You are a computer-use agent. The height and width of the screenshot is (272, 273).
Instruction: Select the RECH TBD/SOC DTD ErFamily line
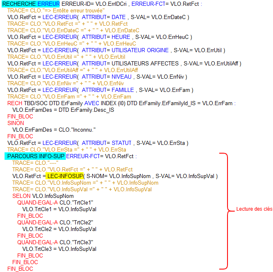[121, 103]
